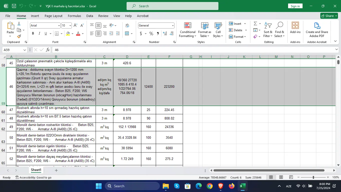Toggle Bold formatting
This screenshot has width=341, height=192.
pos(33,33)
